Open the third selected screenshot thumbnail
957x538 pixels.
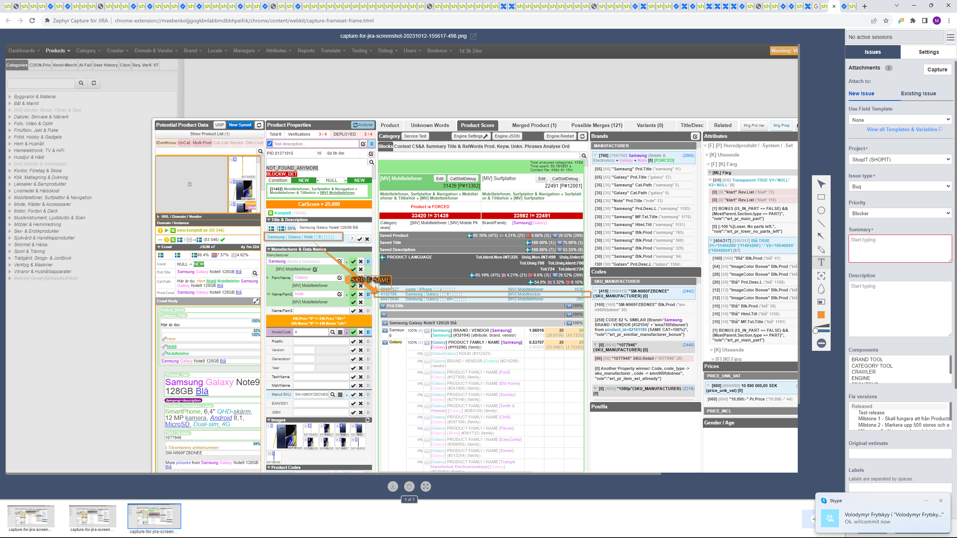(x=154, y=516)
